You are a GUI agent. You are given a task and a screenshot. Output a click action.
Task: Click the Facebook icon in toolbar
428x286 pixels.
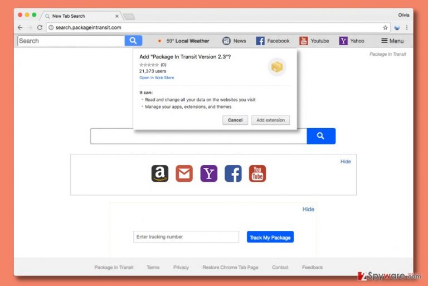tap(260, 41)
